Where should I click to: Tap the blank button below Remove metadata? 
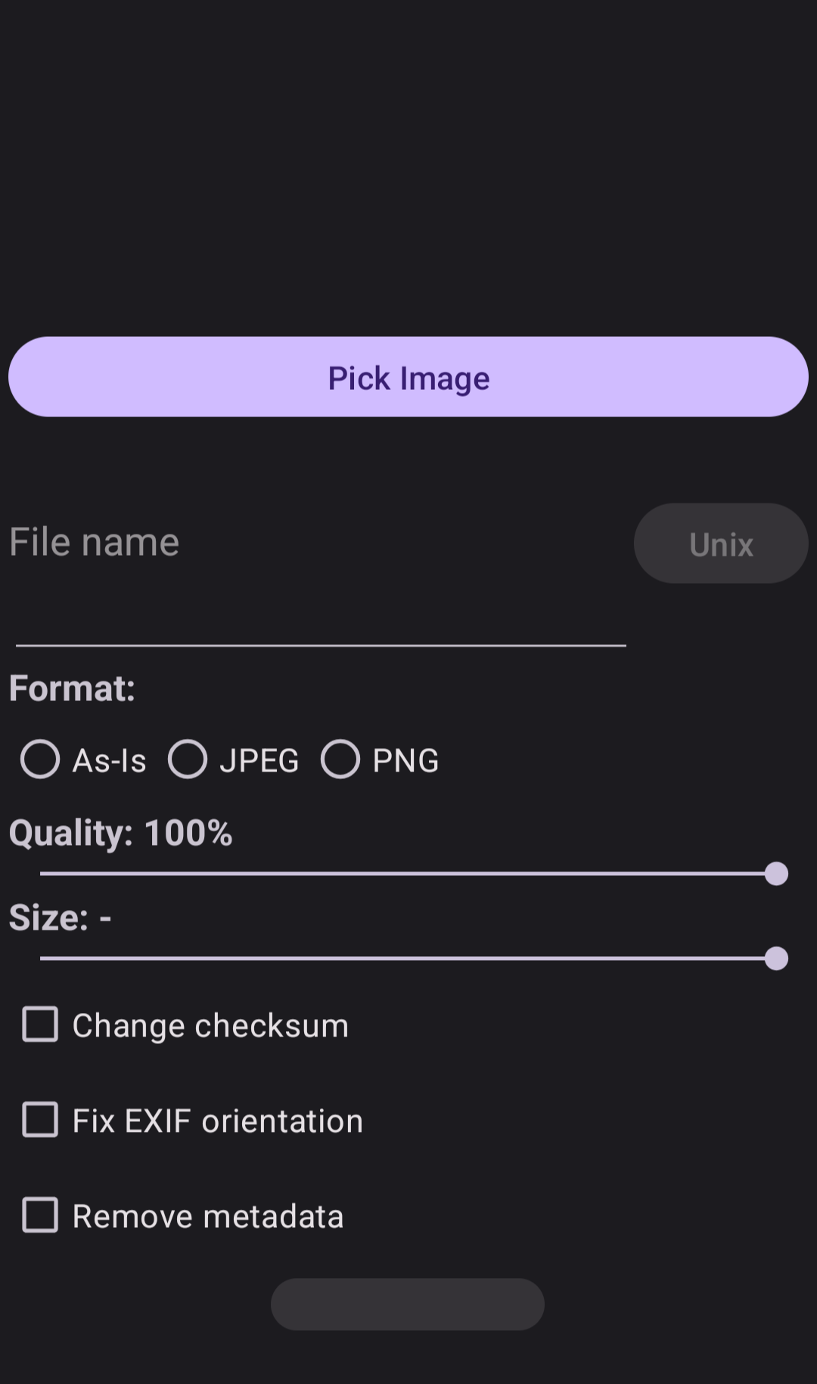tap(408, 1305)
